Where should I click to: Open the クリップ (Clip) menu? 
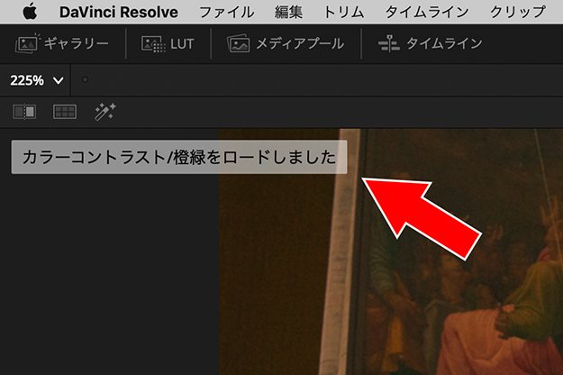coord(517,12)
